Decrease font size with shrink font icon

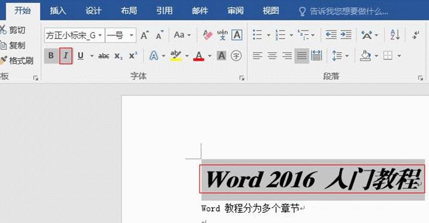tap(159, 35)
